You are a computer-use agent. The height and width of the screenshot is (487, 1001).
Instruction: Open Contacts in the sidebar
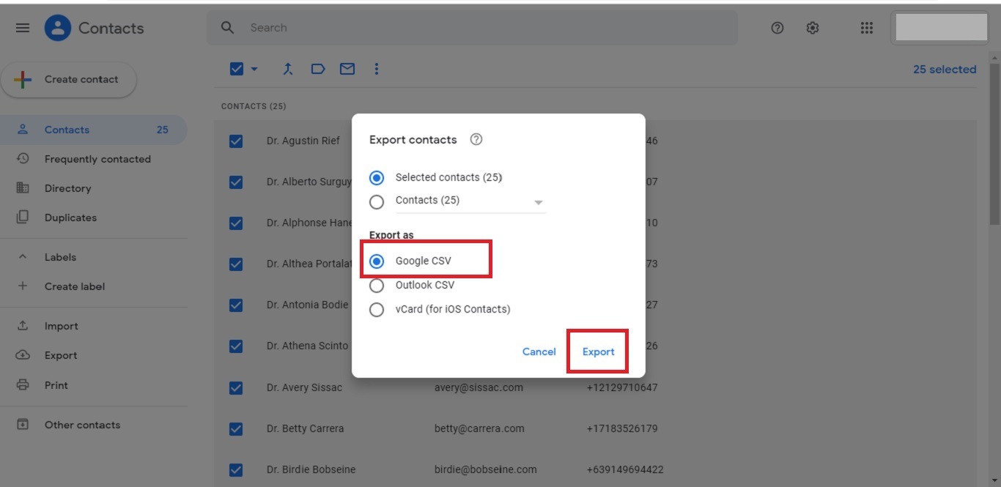[x=93, y=130]
